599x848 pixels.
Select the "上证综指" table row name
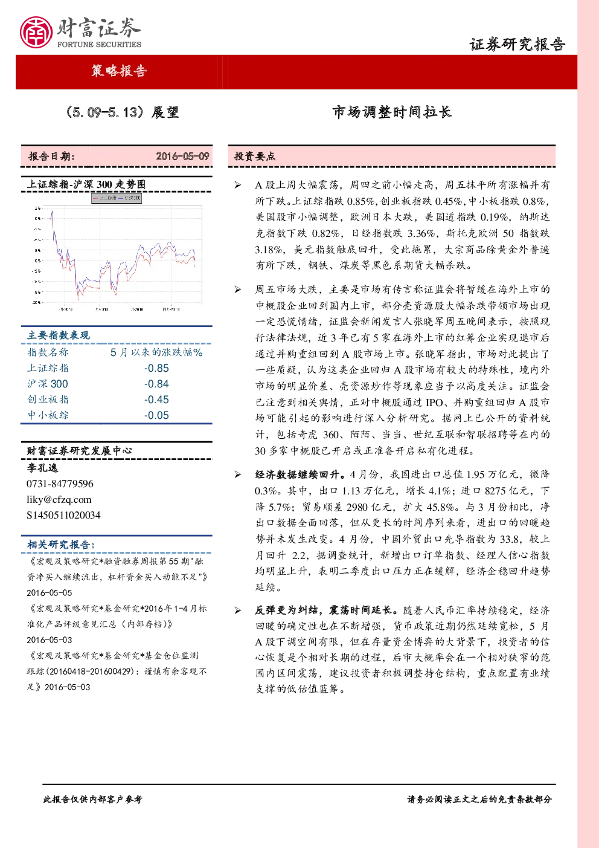point(48,368)
